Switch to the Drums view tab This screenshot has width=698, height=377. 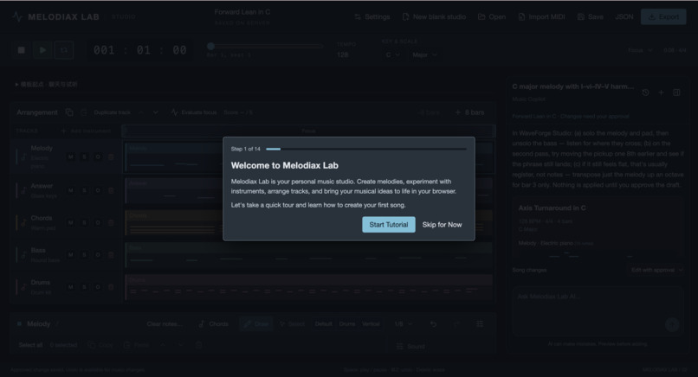point(346,323)
